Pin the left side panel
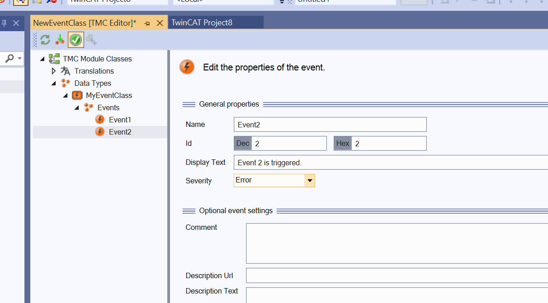 5,23
